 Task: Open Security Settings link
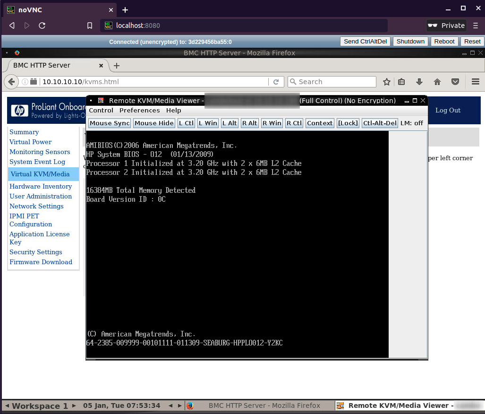[x=36, y=252]
